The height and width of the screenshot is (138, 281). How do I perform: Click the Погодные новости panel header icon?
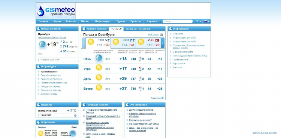84,105
